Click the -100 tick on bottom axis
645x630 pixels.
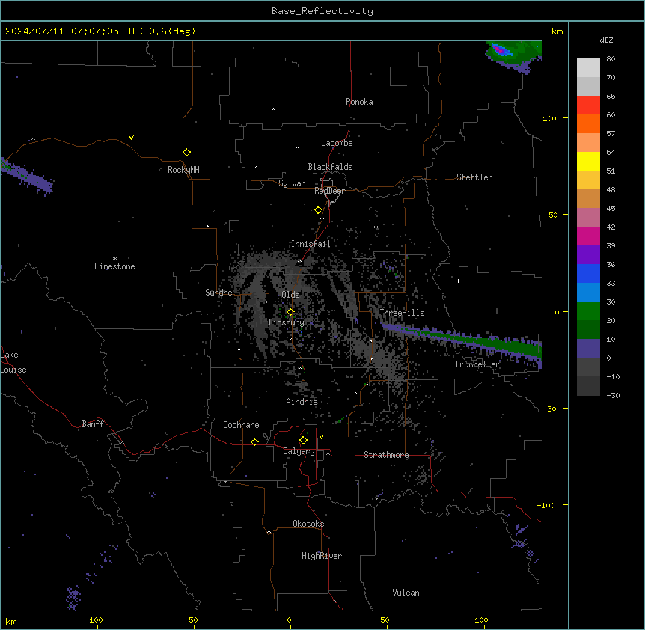coord(94,620)
